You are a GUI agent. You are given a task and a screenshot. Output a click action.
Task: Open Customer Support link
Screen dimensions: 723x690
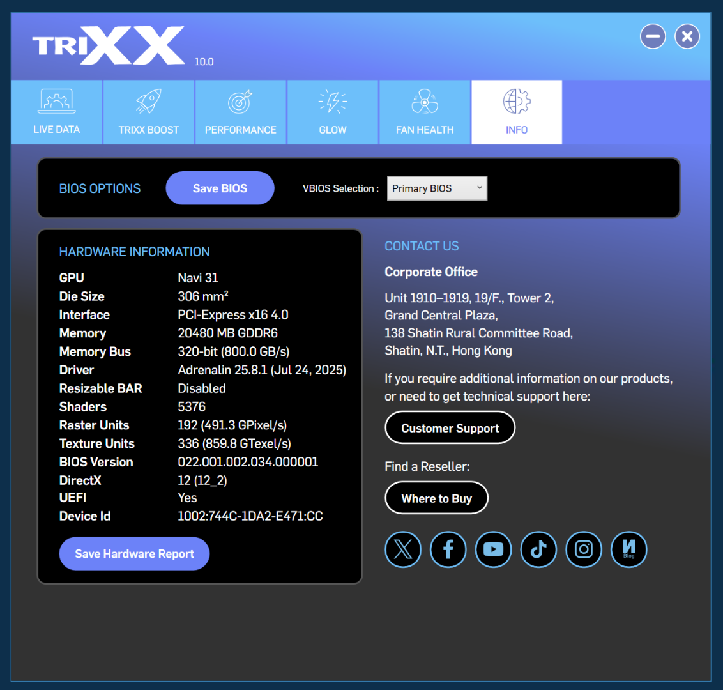450,428
